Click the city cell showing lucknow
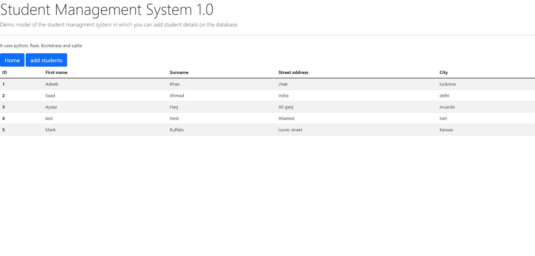 click(448, 84)
